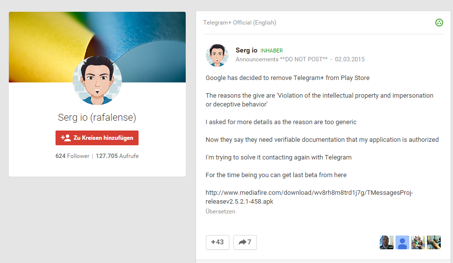
Task: Open the seagulls avatar among the plus-oners
Action: (434, 242)
